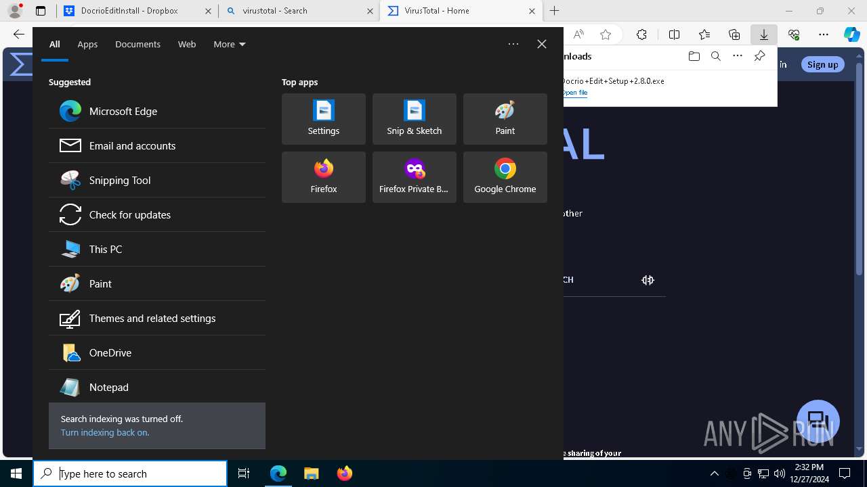The height and width of the screenshot is (487, 867).
Task: Pin the Downloads panel
Action: tap(760, 56)
